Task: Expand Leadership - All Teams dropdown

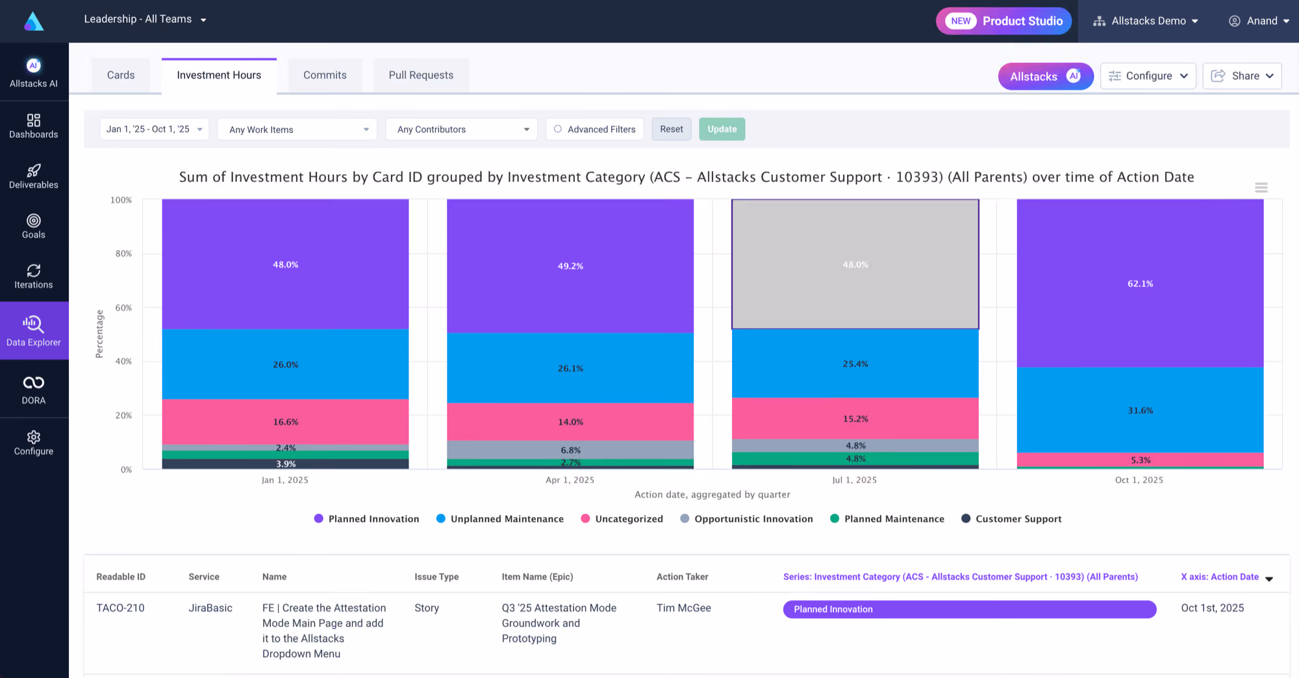Action: [145, 19]
